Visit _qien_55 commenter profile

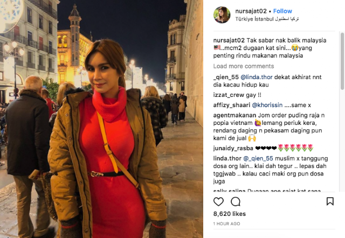click(226, 77)
